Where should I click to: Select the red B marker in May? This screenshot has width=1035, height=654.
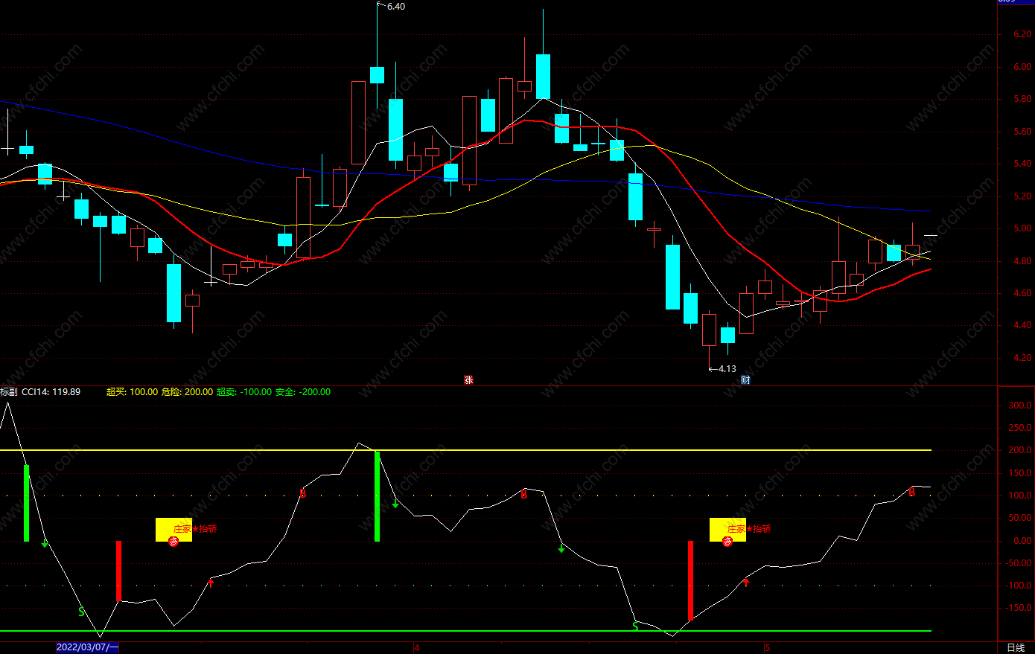tap(912, 492)
